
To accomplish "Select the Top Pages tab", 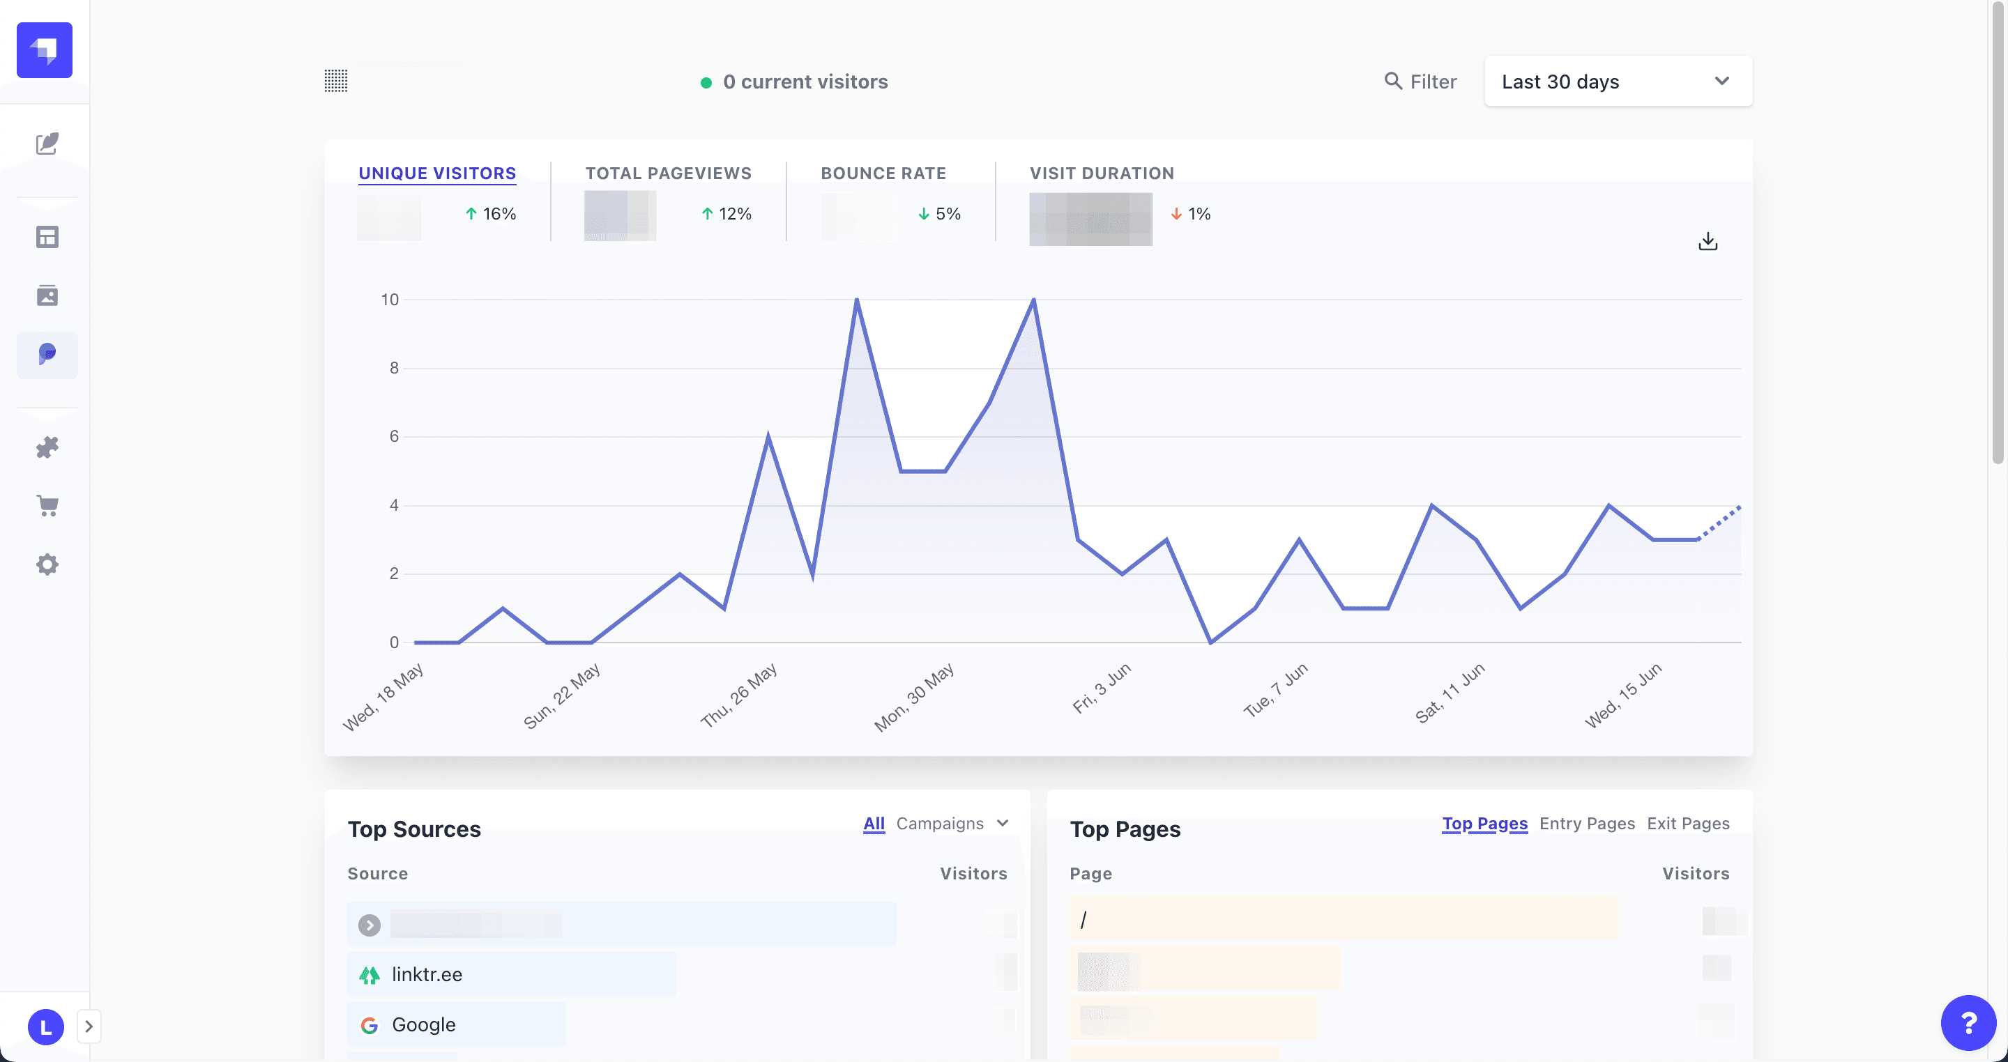I will pos(1485,824).
